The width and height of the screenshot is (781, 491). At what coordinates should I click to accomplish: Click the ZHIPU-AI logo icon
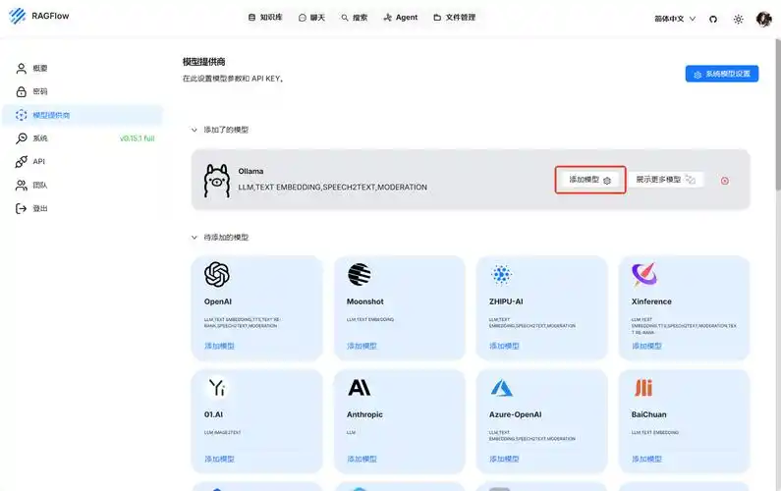(x=501, y=274)
